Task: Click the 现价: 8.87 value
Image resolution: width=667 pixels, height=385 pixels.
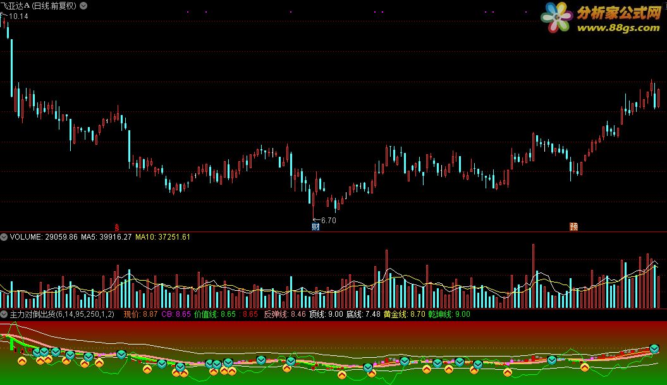Action: click(141, 314)
